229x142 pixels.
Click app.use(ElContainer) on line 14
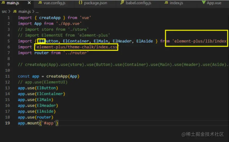[41, 94]
